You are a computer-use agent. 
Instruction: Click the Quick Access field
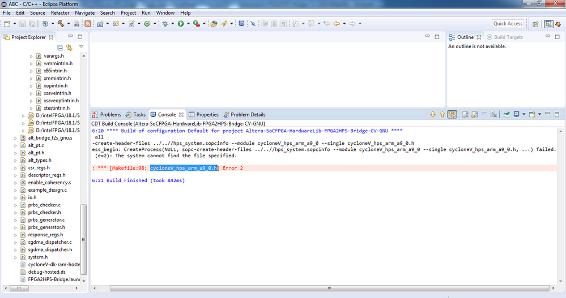508,24
